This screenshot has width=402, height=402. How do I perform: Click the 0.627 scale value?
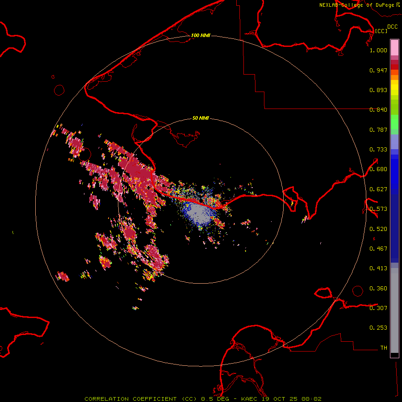point(378,189)
